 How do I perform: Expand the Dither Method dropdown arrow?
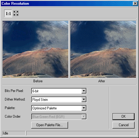[x=84, y=99]
